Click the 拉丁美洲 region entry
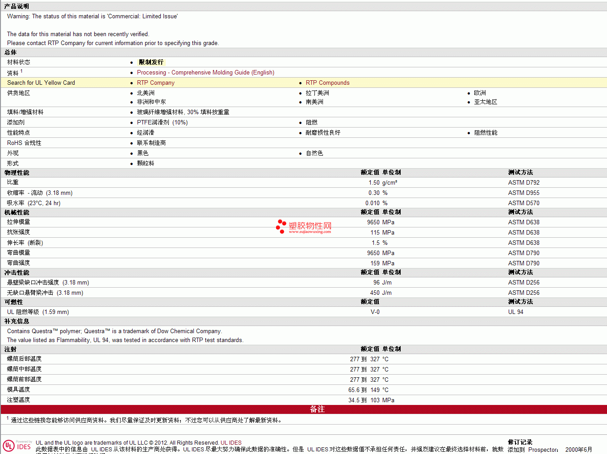 (x=317, y=93)
